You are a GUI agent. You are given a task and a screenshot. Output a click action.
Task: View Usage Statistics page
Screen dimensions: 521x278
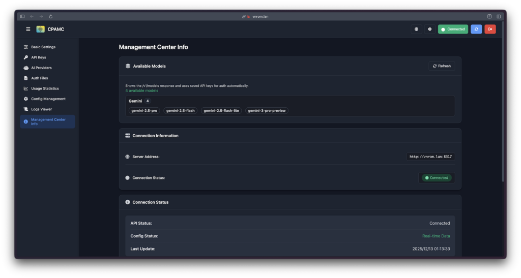[45, 88]
